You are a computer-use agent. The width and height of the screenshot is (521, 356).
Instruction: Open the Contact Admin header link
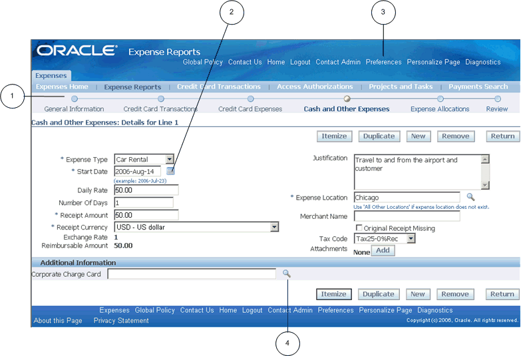pyautogui.click(x=338, y=62)
